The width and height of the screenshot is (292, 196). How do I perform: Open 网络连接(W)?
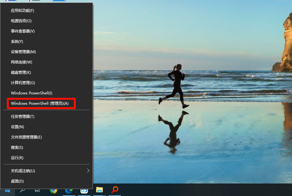click(22, 62)
